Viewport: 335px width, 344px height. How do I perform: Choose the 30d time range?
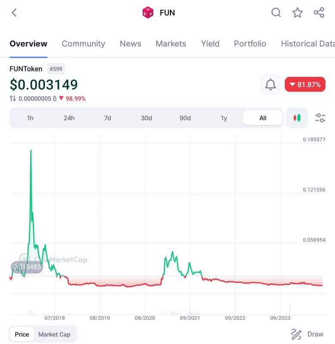[x=146, y=118]
